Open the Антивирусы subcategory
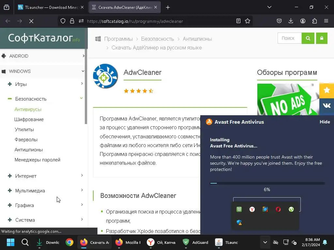This screenshot has width=334, height=250. (28, 109)
